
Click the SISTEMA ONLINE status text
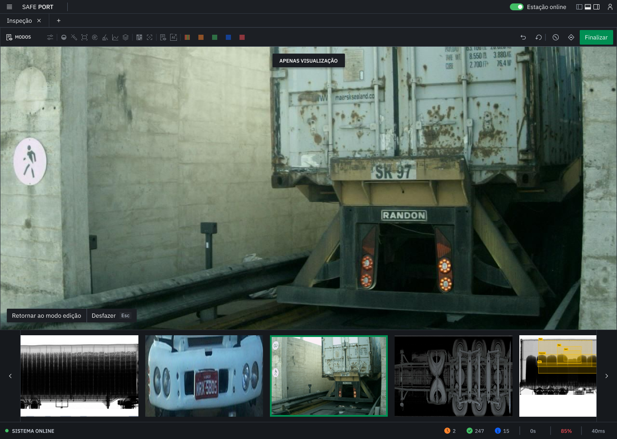[x=33, y=431]
